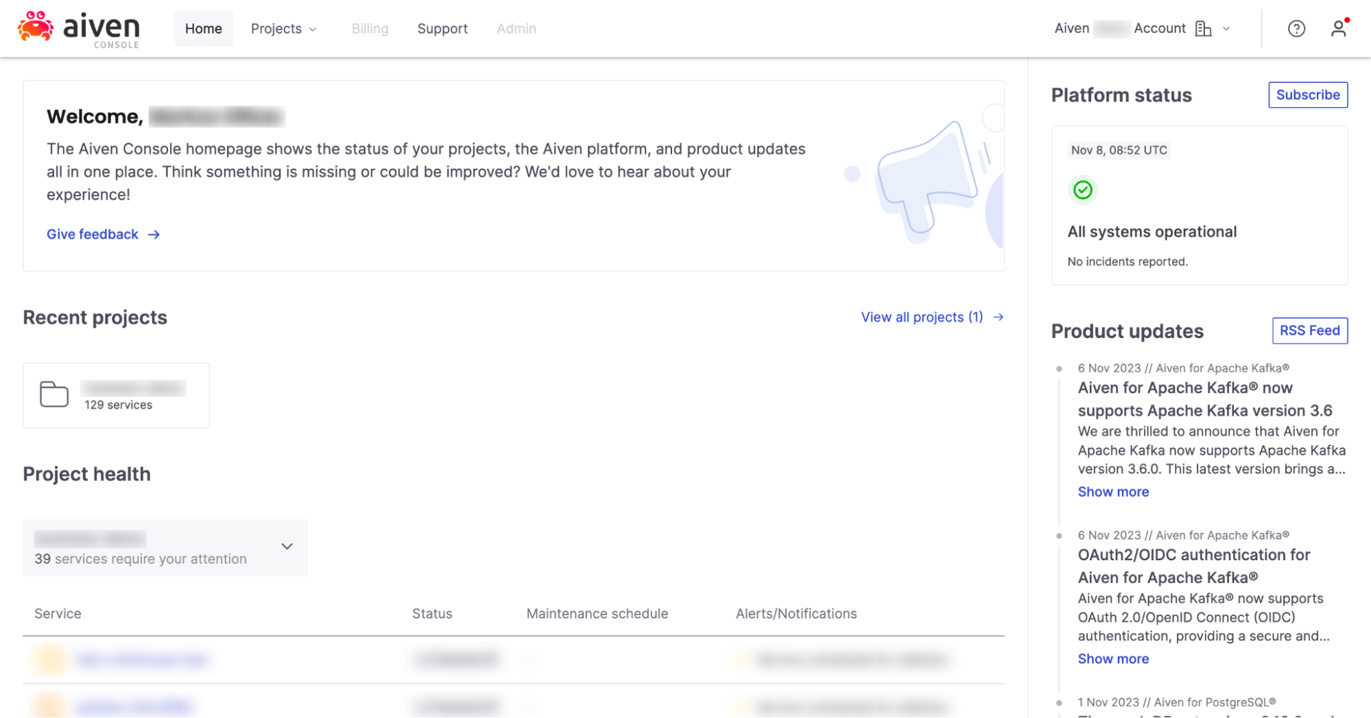Click the arrow next to Give feedback
Screen dimensions: 1371x718
coord(154,235)
